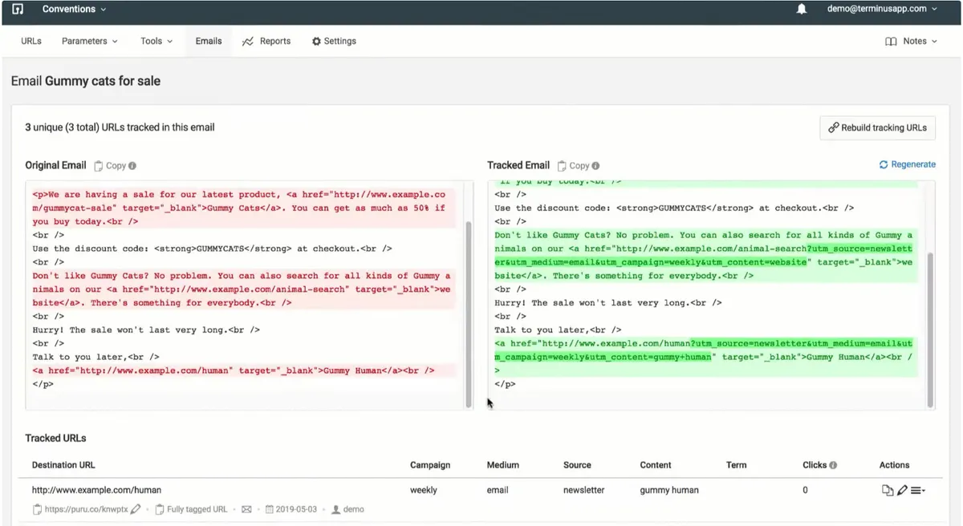Click the envelope icon in the tracked URL row

(246, 508)
